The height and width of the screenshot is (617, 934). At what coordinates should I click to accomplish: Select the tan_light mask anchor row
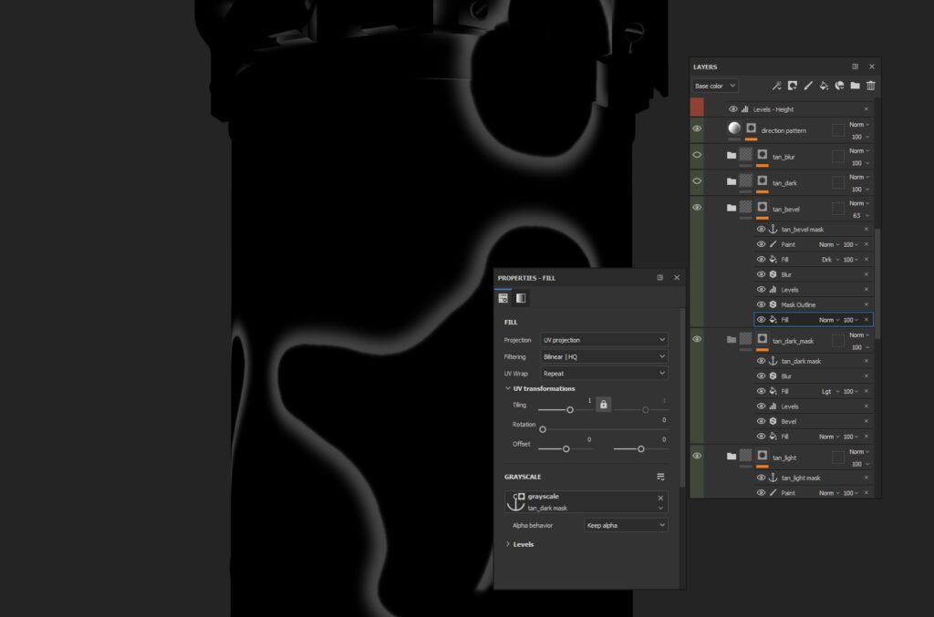[x=813, y=478]
